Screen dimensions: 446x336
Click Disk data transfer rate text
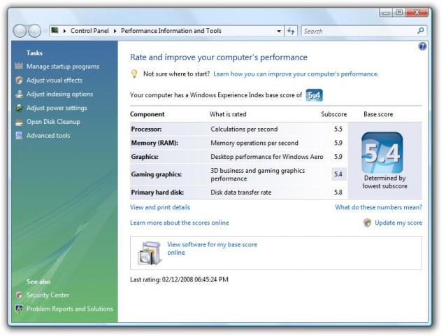pos(241,192)
